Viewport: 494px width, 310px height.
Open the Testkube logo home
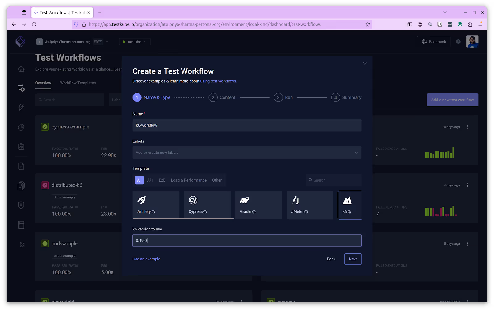pyautogui.click(x=20, y=41)
